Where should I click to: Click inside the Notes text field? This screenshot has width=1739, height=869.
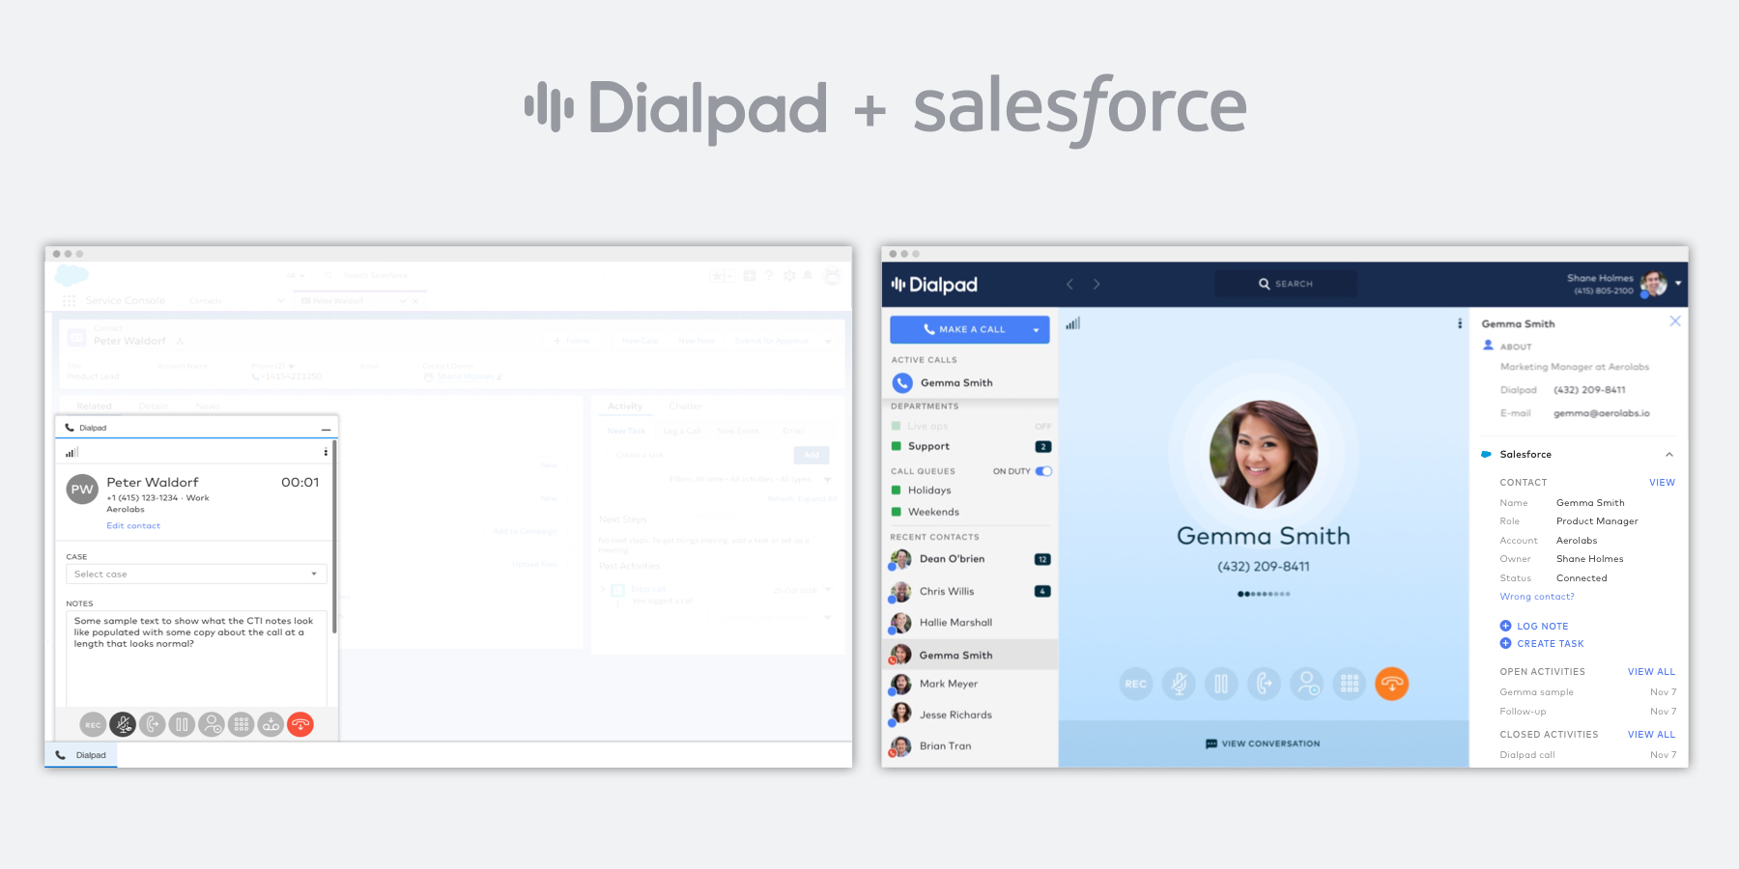pos(195,647)
